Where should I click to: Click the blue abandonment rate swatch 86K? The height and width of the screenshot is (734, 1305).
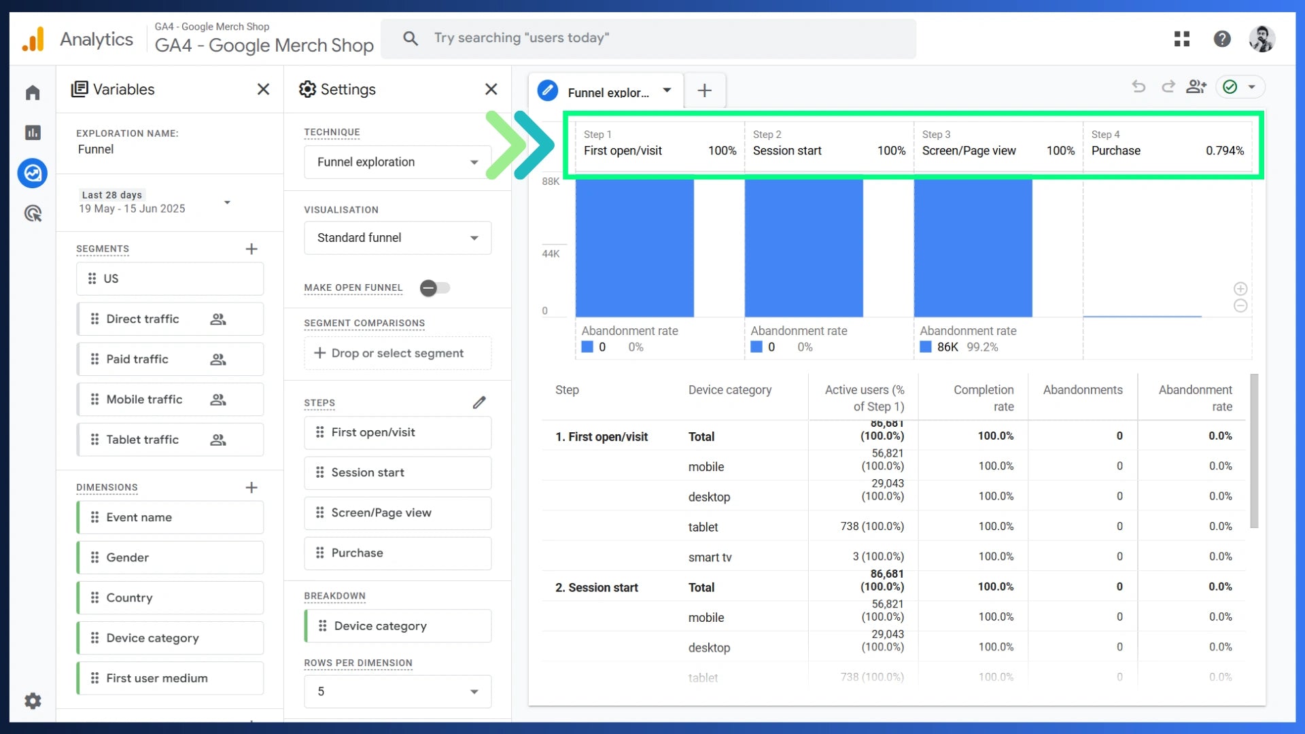pyautogui.click(x=926, y=347)
